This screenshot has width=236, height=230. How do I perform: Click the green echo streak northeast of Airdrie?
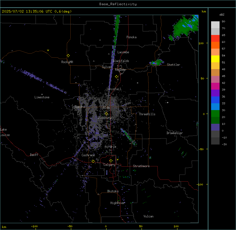(129, 137)
